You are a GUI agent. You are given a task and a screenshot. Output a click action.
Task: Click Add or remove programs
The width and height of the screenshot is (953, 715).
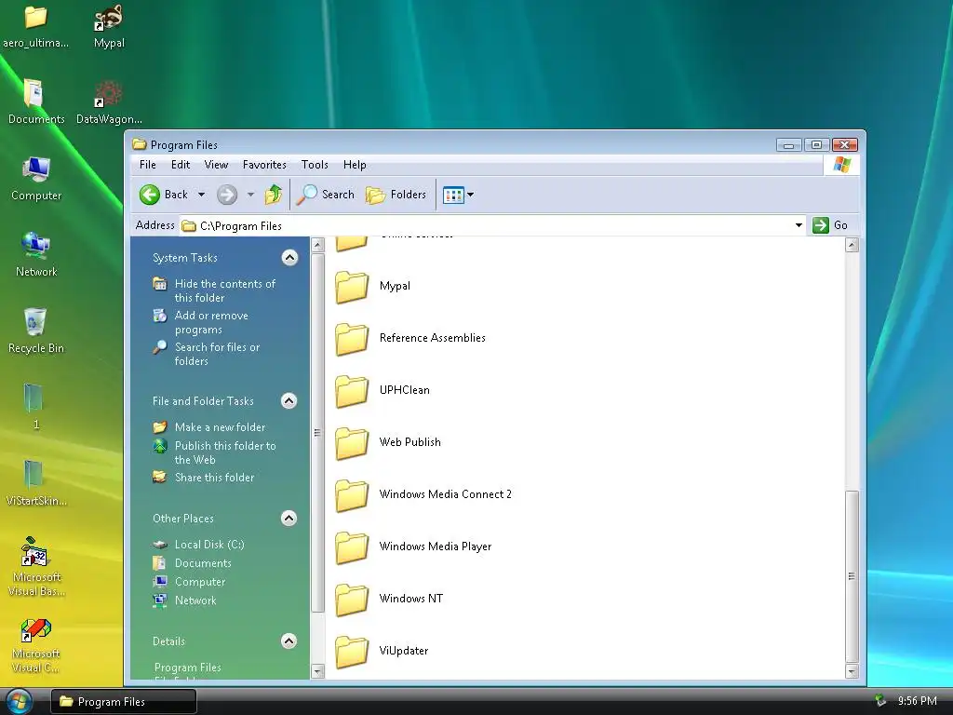[x=211, y=322]
